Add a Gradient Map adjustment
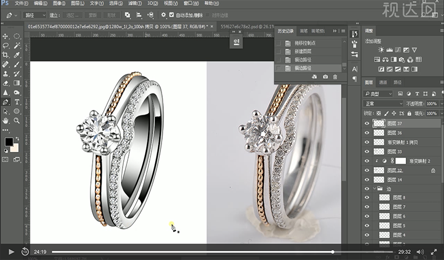Viewport: 444px width, 260px height. click(x=414, y=69)
